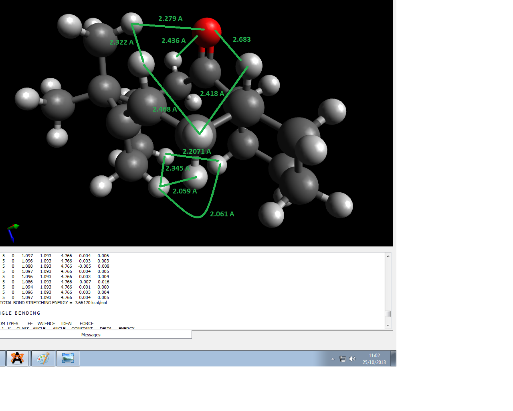Open the network status tray icon

(343, 359)
